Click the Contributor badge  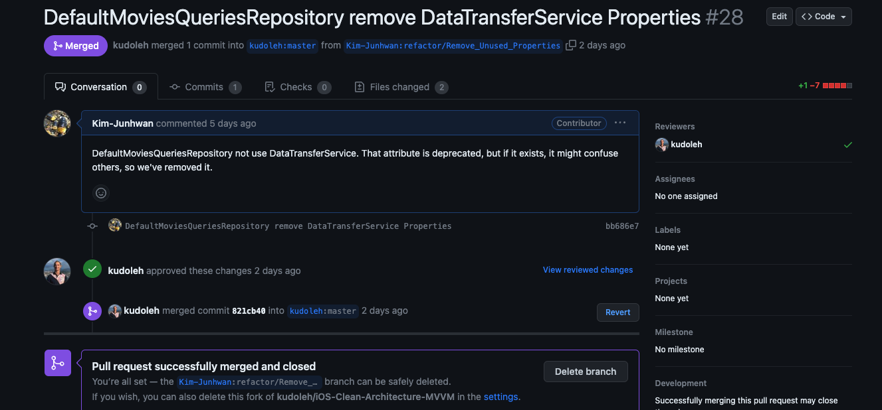[x=578, y=123]
